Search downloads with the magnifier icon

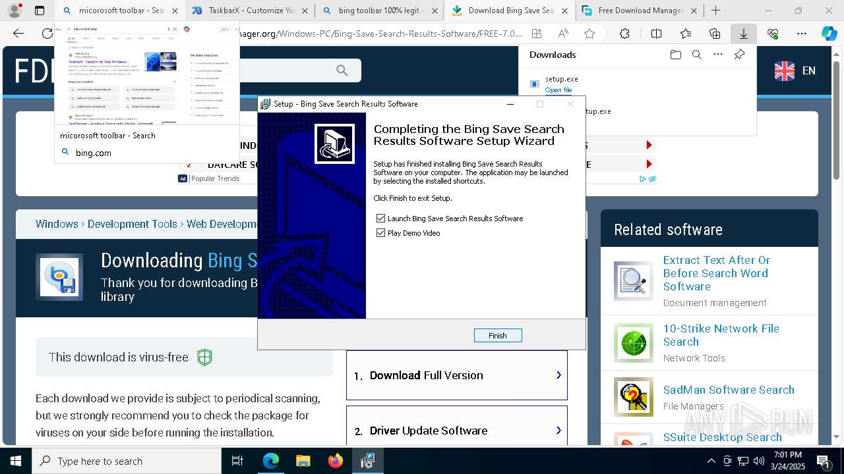pos(697,55)
